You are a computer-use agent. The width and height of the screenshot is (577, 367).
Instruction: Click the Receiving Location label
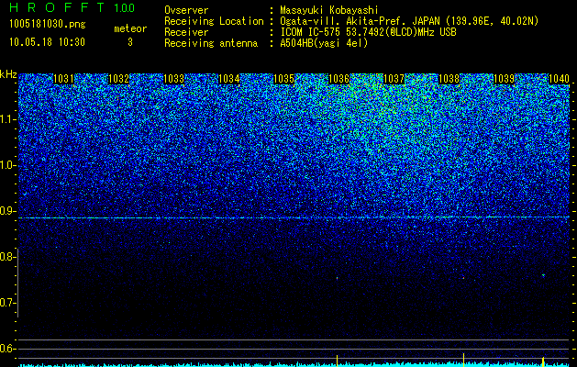[x=214, y=21]
